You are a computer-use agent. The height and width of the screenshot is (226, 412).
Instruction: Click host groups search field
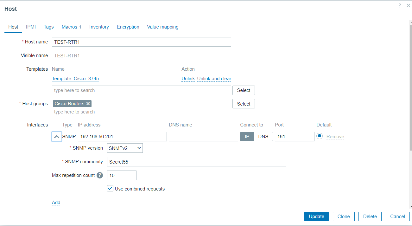coord(141,112)
